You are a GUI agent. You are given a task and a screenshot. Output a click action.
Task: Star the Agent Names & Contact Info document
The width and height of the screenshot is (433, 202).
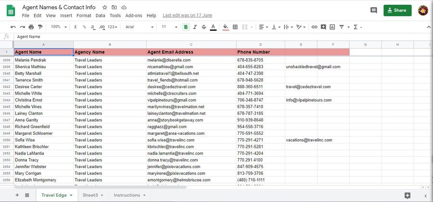105,8
